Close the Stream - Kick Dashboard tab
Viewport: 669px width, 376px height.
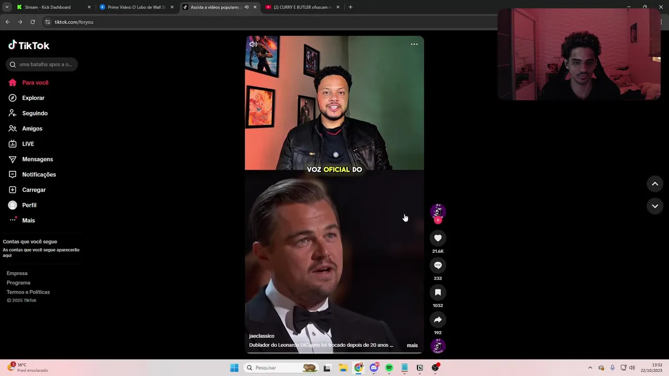pyautogui.click(x=89, y=7)
